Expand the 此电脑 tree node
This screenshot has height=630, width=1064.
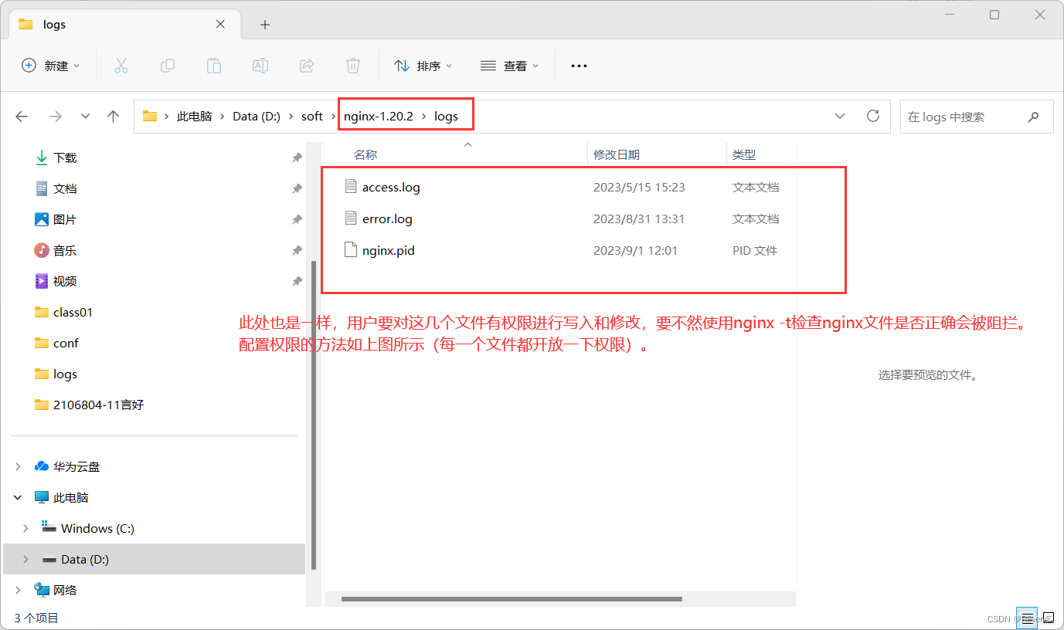pyautogui.click(x=19, y=497)
